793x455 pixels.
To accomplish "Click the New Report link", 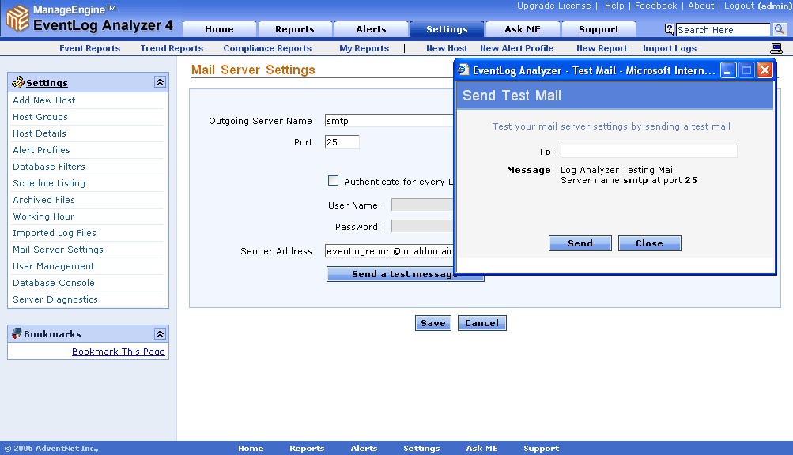I will [x=602, y=48].
